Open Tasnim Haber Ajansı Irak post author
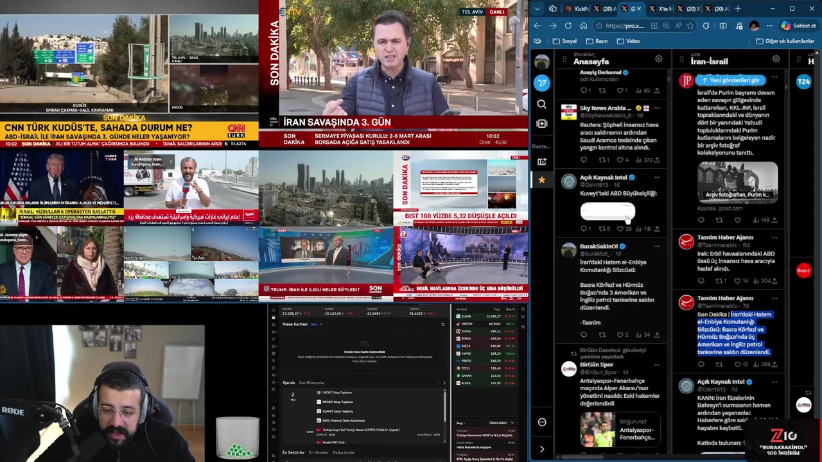 pyautogui.click(x=725, y=237)
